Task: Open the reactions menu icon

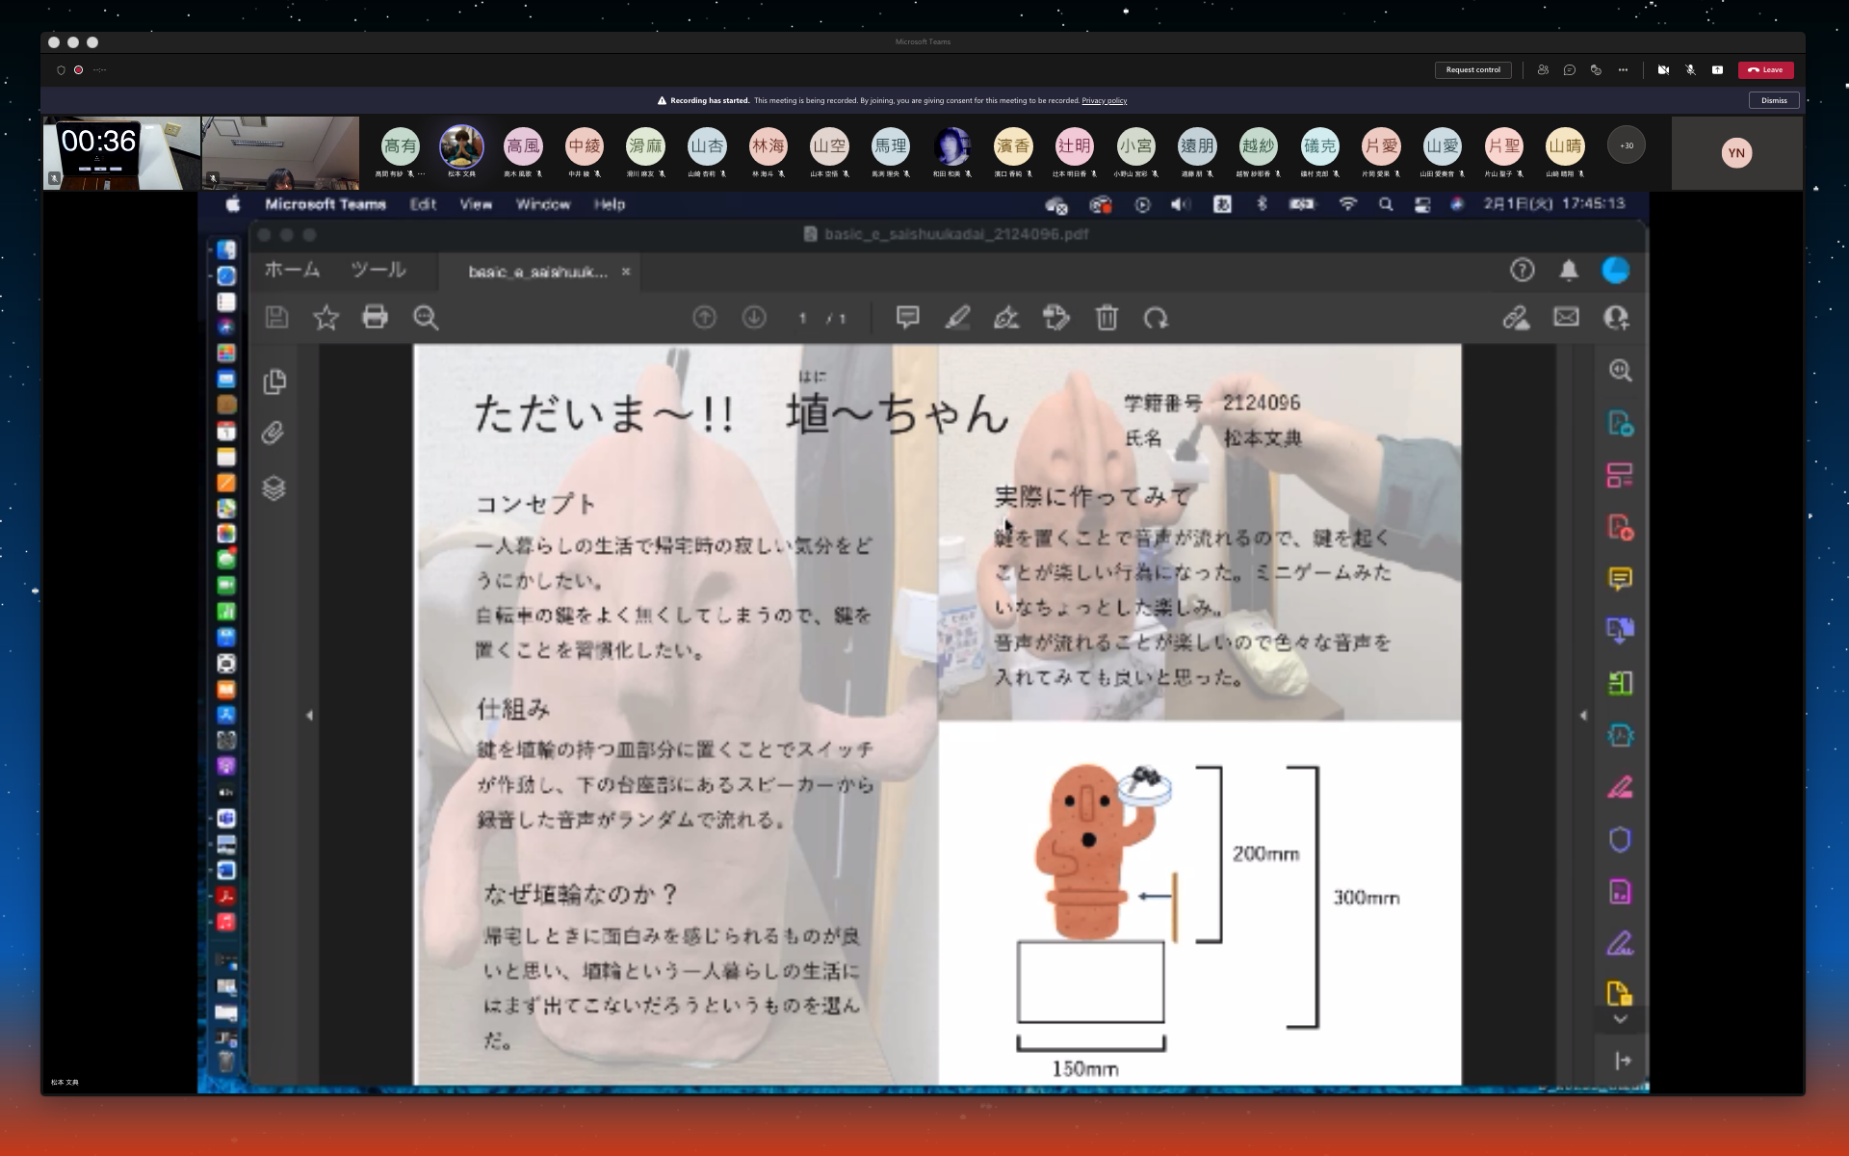Action: coord(1596,70)
